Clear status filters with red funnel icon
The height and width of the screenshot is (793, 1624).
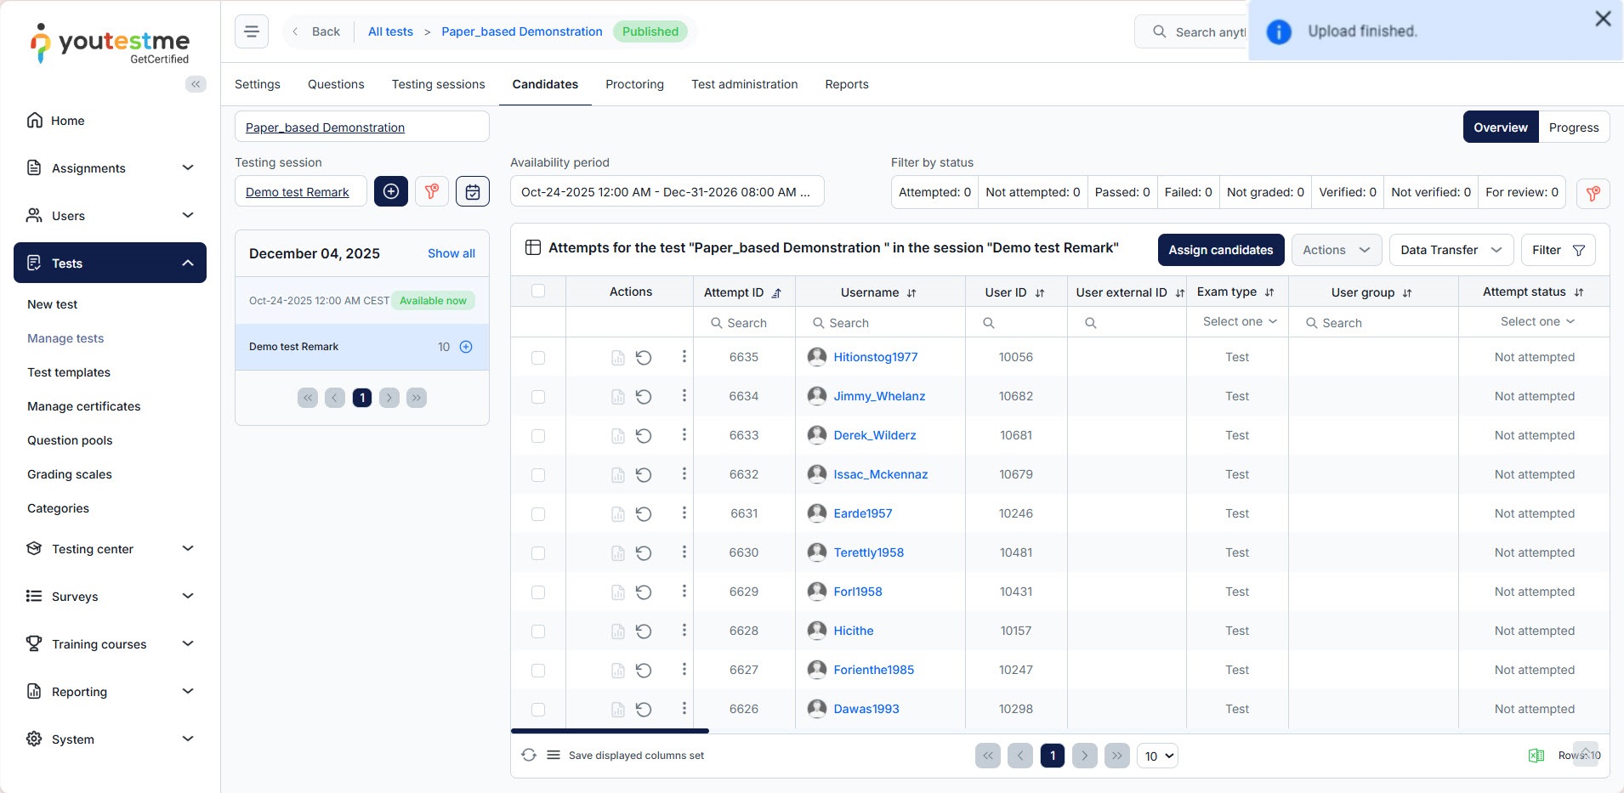click(1593, 193)
